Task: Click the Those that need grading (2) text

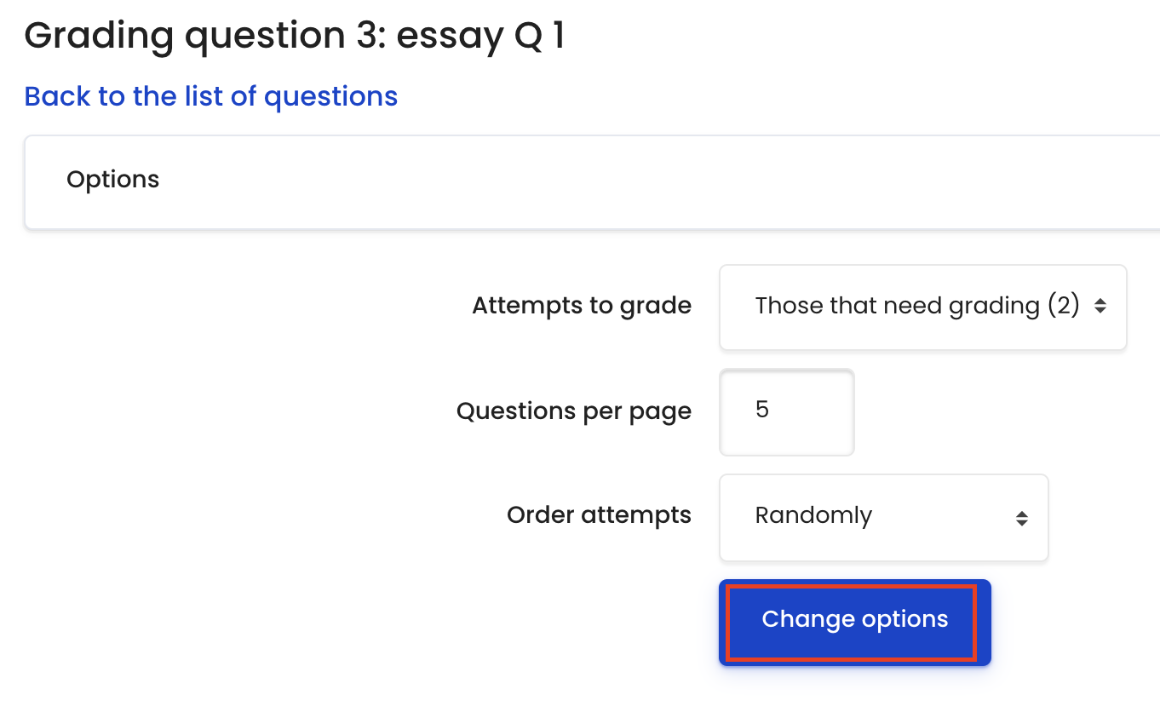Action: point(917,306)
